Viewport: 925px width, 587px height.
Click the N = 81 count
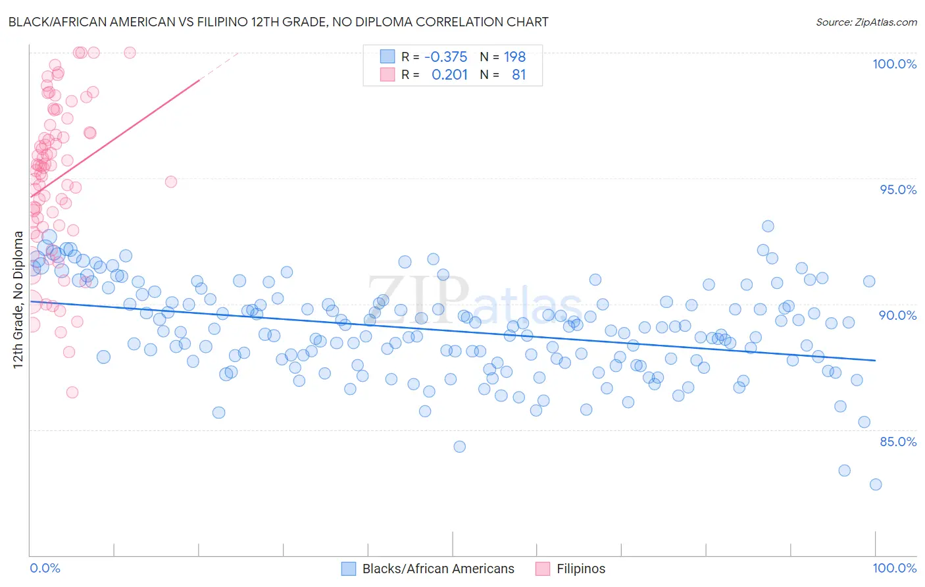click(x=503, y=74)
